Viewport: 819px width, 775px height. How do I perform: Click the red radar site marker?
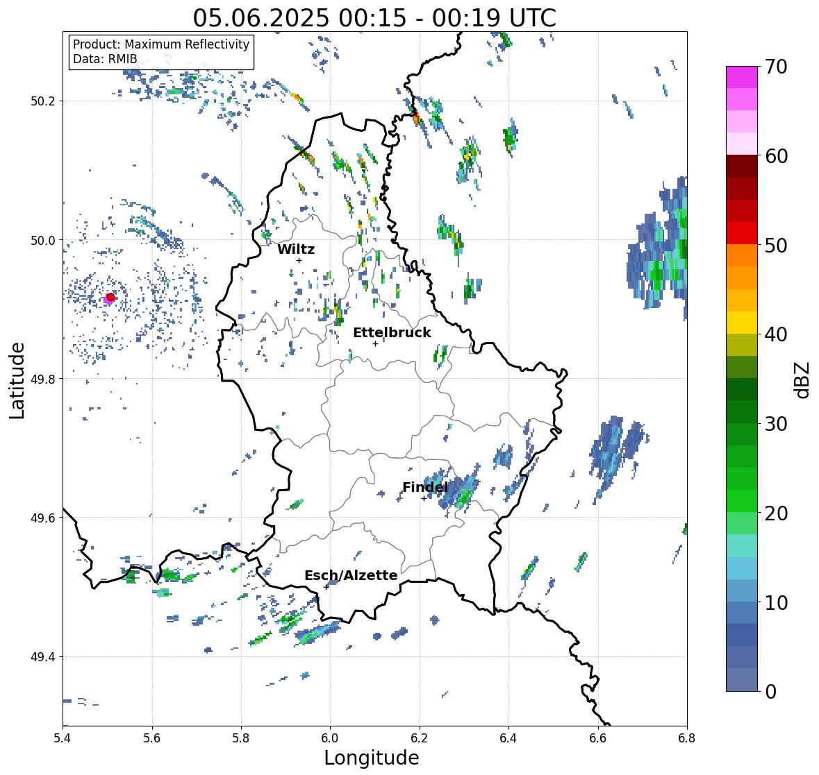pyautogui.click(x=110, y=297)
